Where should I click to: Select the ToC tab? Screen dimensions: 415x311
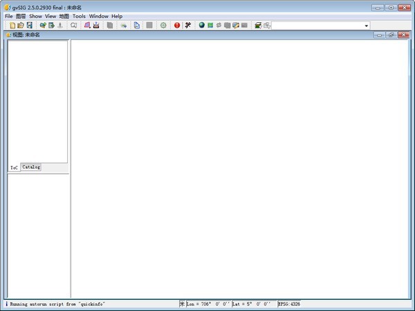click(x=15, y=168)
